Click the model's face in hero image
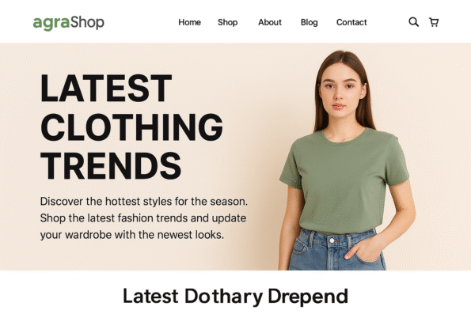The height and width of the screenshot is (314, 471). (x=340, y=89)
